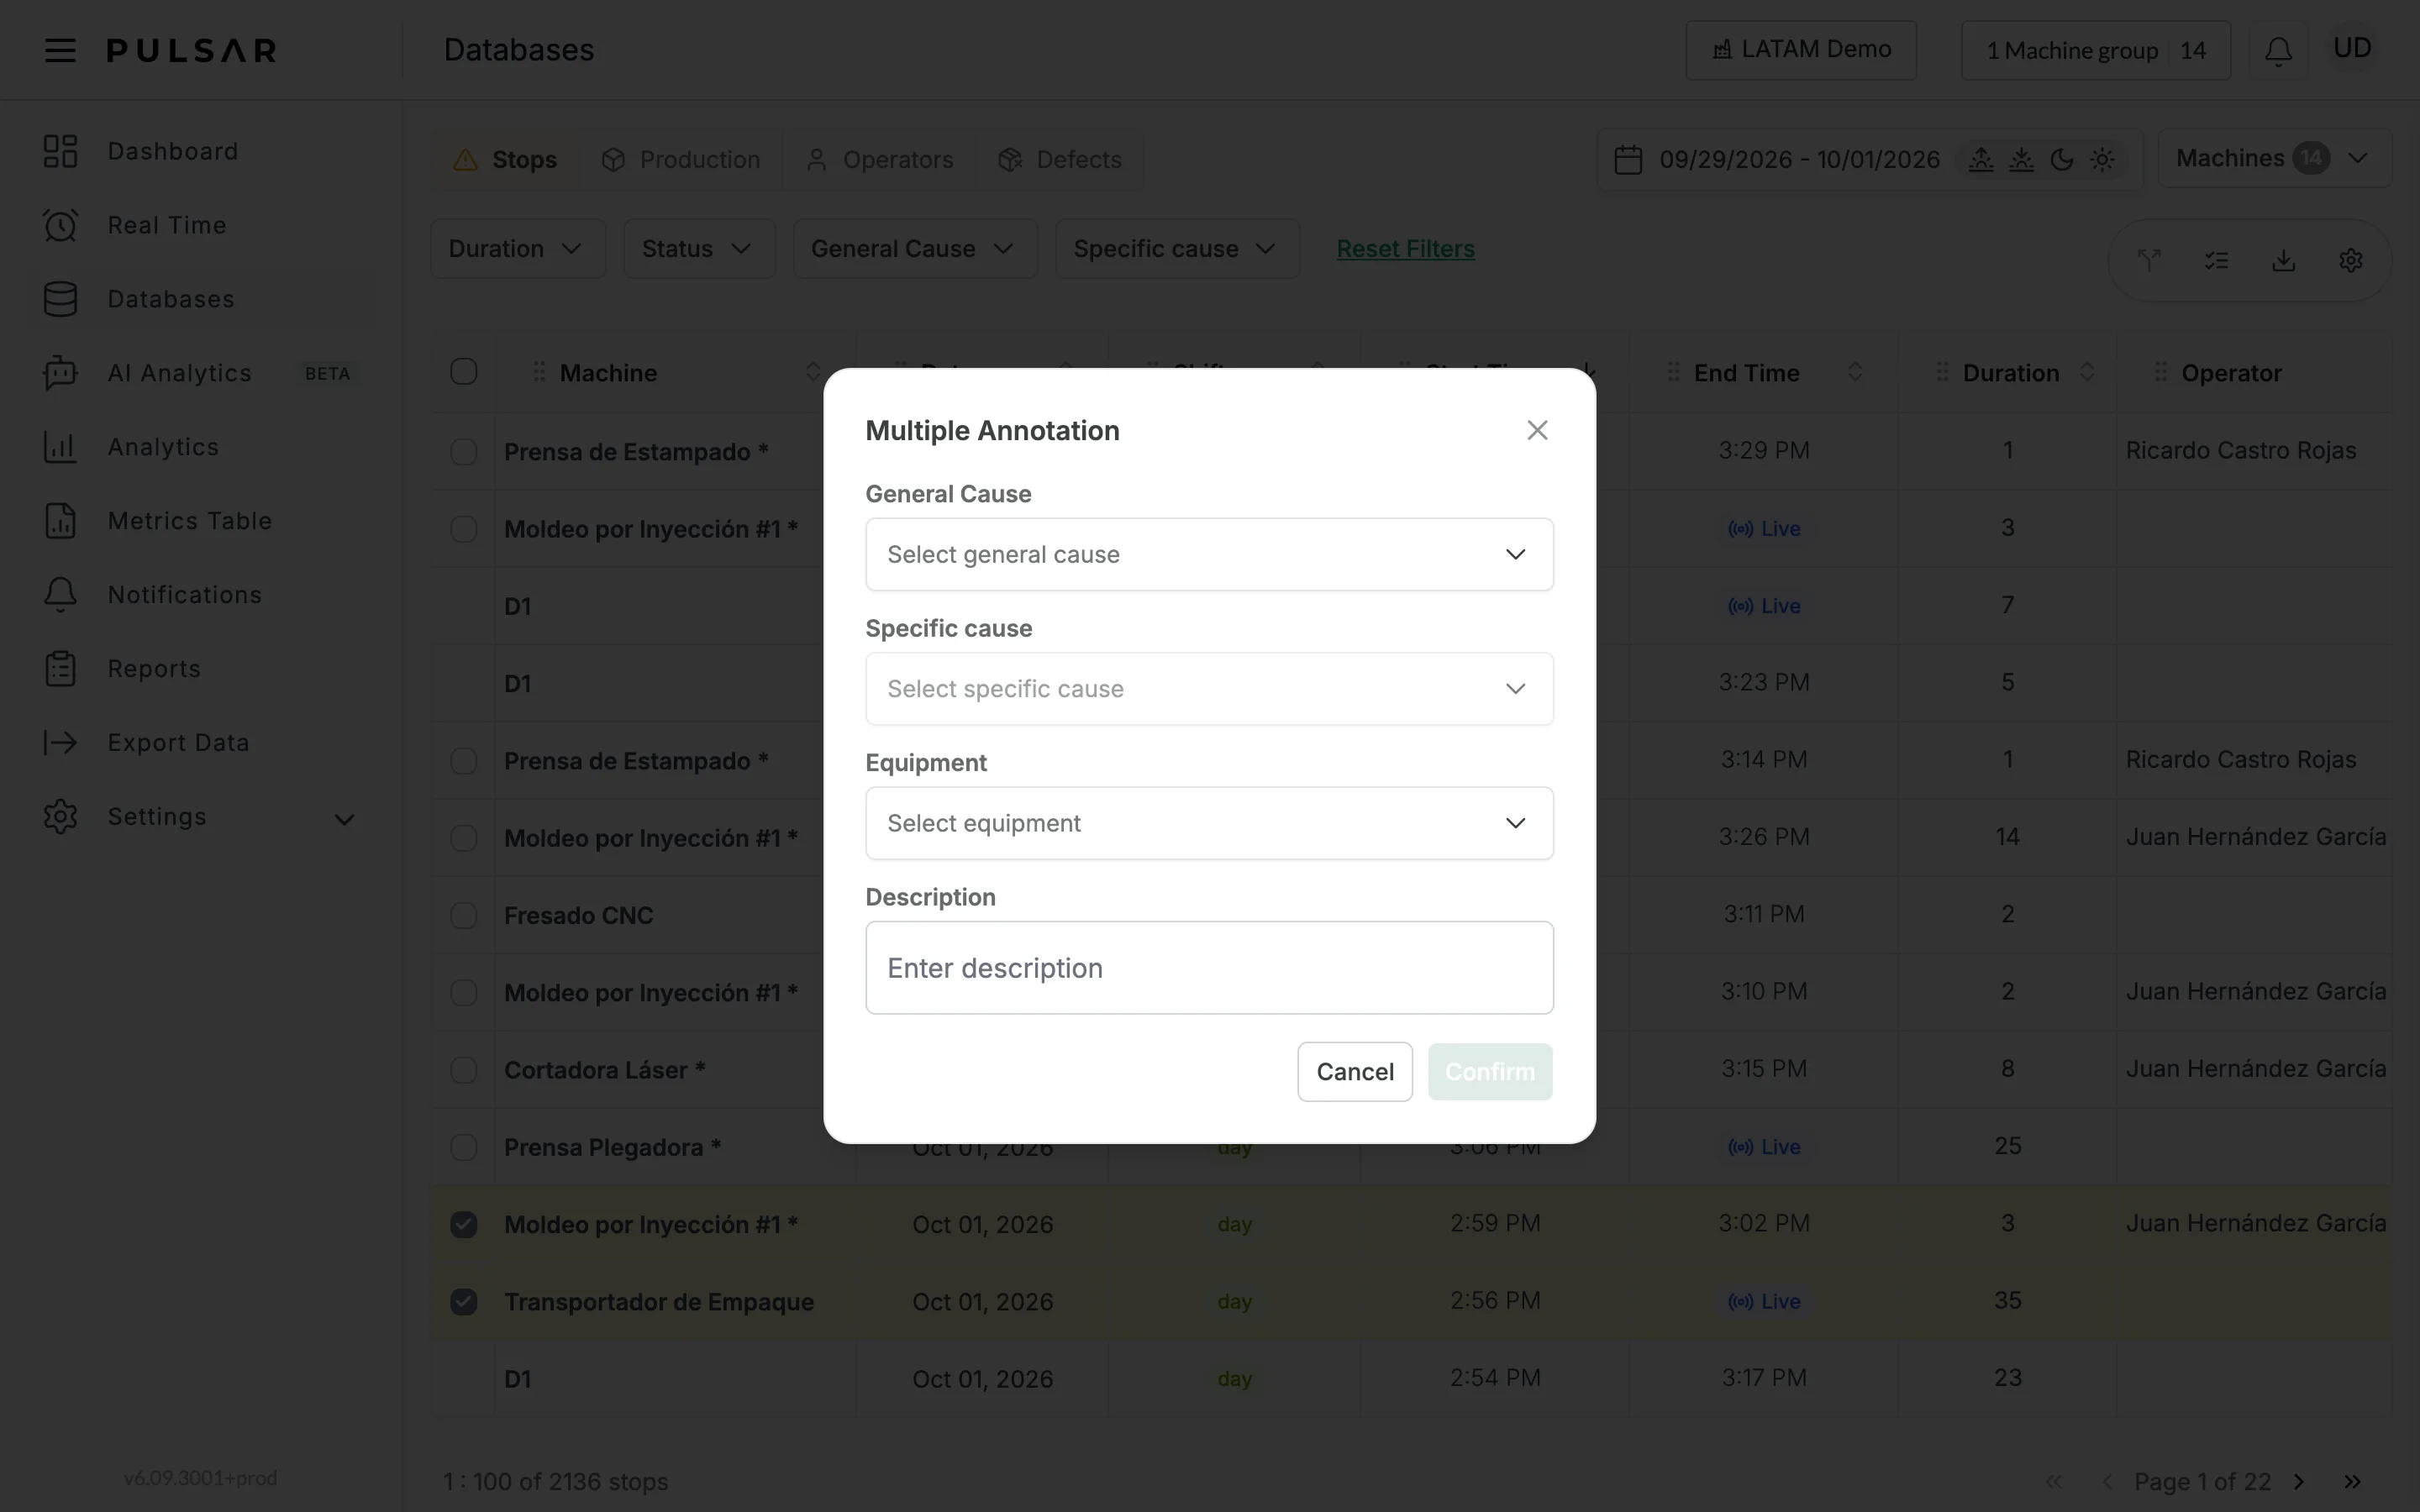Open the UD user avatar
The image size is (2420, 1512).
pyautogui.click(x=2352, y=48)
